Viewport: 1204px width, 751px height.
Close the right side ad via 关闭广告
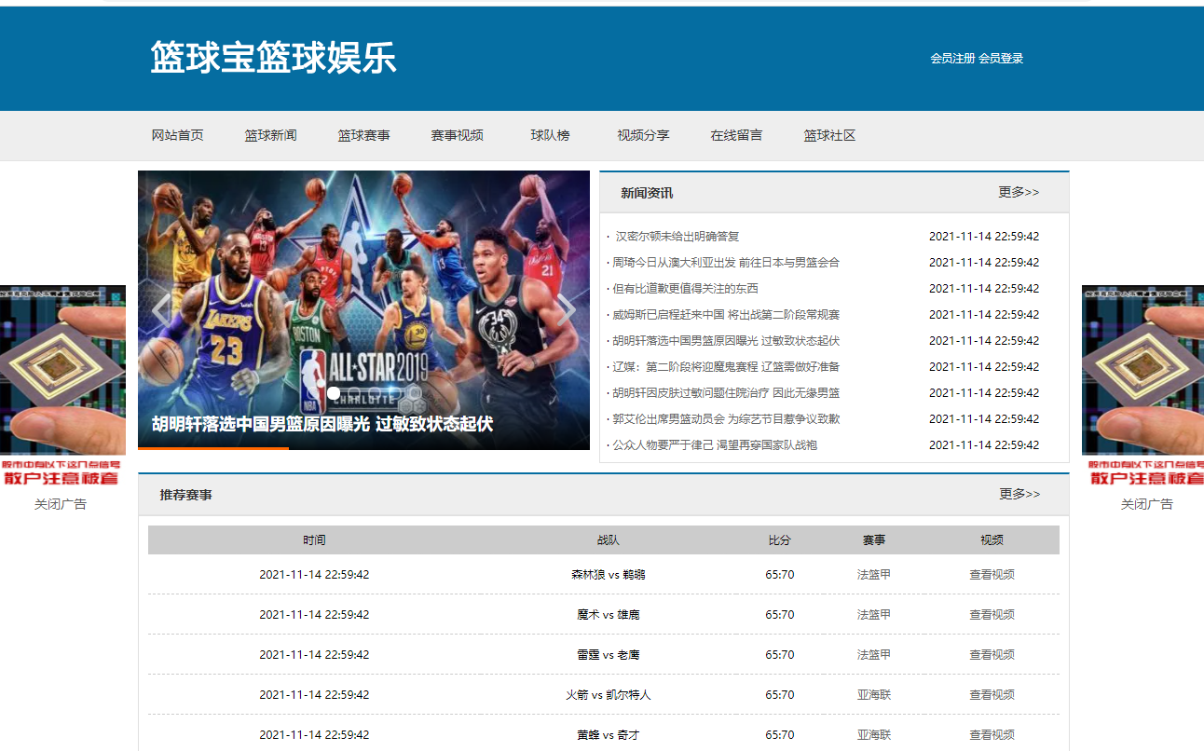[1146, 504]
